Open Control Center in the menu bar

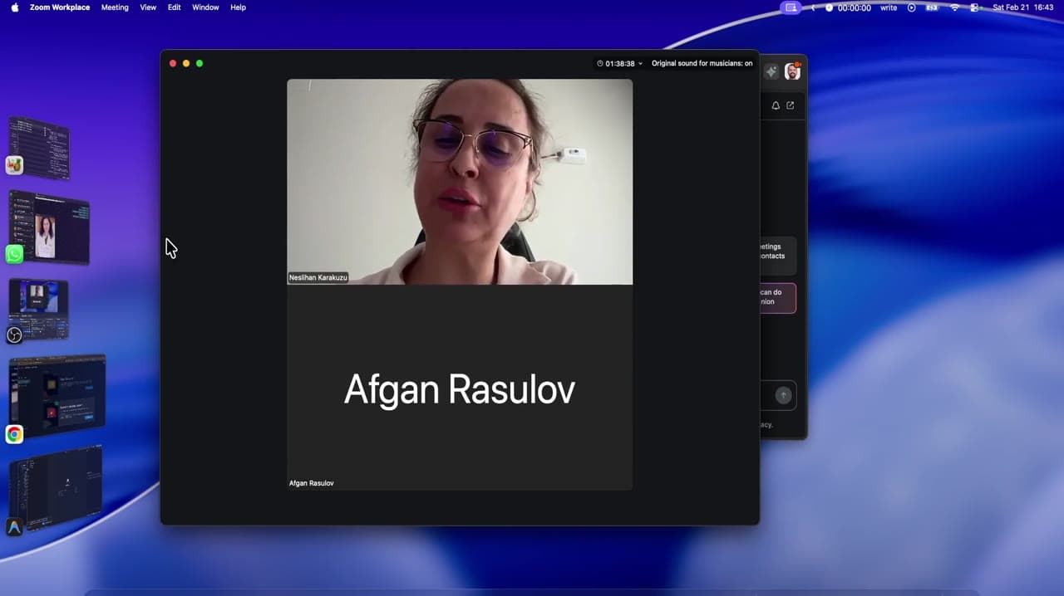(975, 7)
